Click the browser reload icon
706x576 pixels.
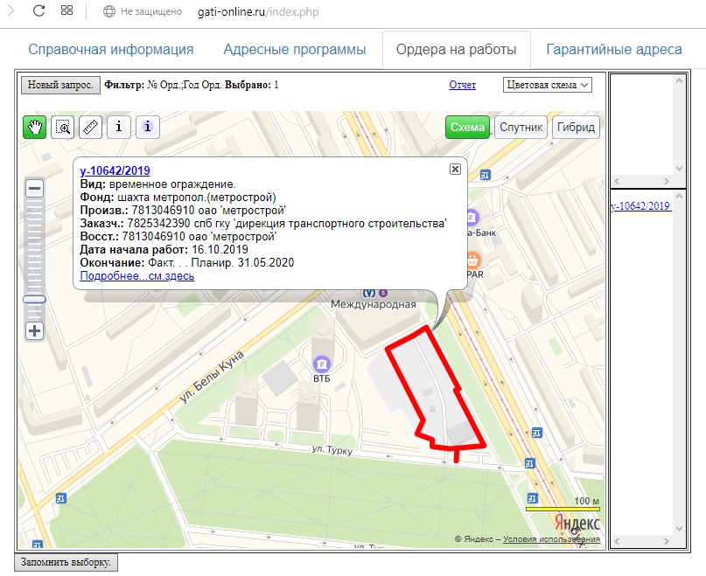[x=38, y=11]
